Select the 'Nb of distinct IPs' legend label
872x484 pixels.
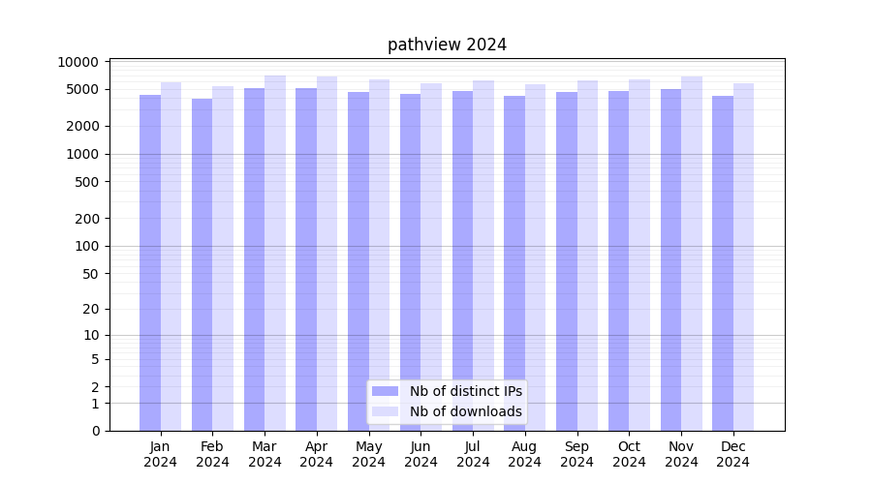click(466, 391)
